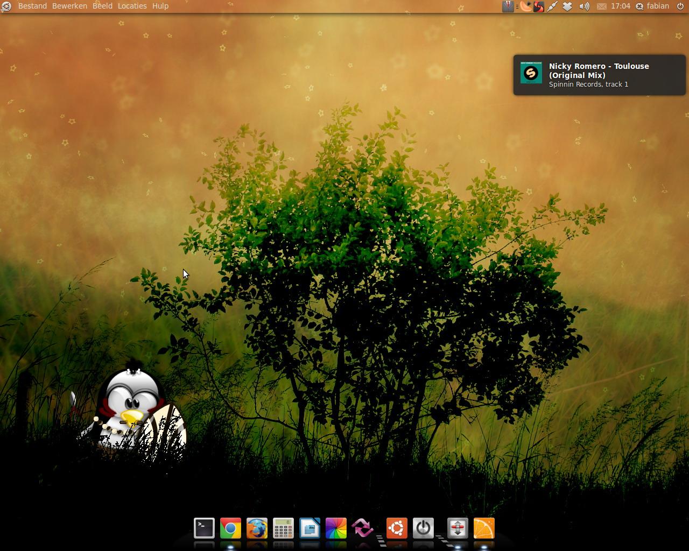
Task: Click the pink sync arrows dock icon
Action: [x=362, y=528]
